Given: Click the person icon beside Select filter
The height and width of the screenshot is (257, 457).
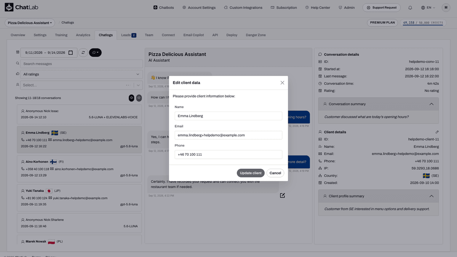Looking at the screenshot, I should click(18, 85).
